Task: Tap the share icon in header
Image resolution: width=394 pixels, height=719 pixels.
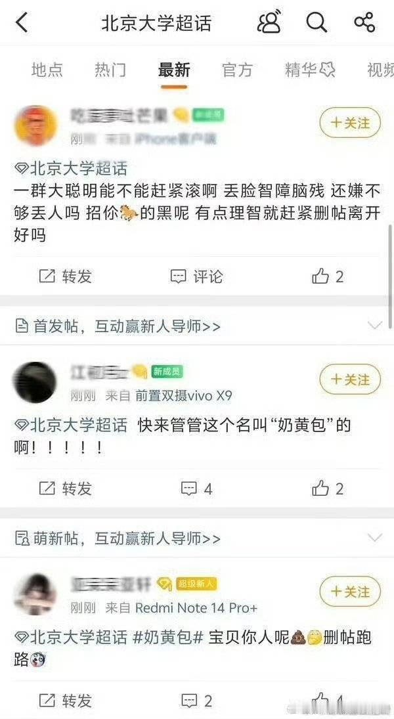Action: coord(364,22)
